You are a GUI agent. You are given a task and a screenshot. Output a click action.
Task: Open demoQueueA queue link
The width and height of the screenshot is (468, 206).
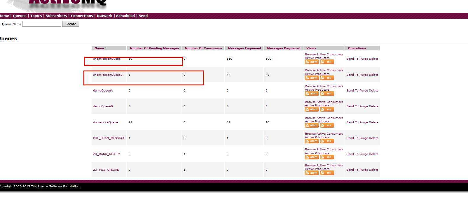tap(103, 91)
